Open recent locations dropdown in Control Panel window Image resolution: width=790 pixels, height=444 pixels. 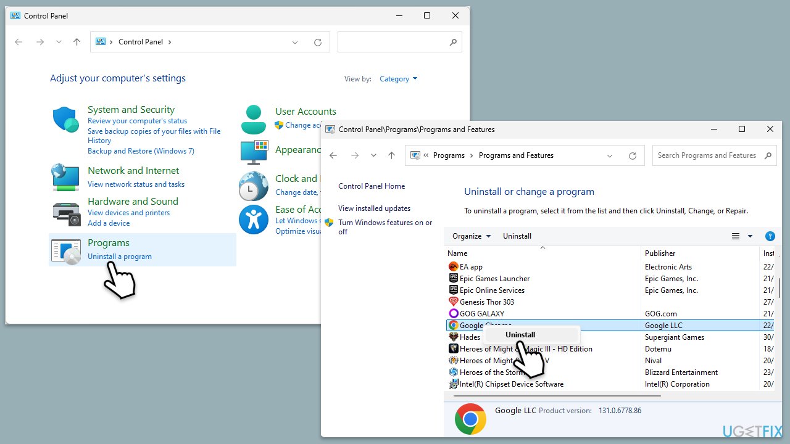(59, 42)
